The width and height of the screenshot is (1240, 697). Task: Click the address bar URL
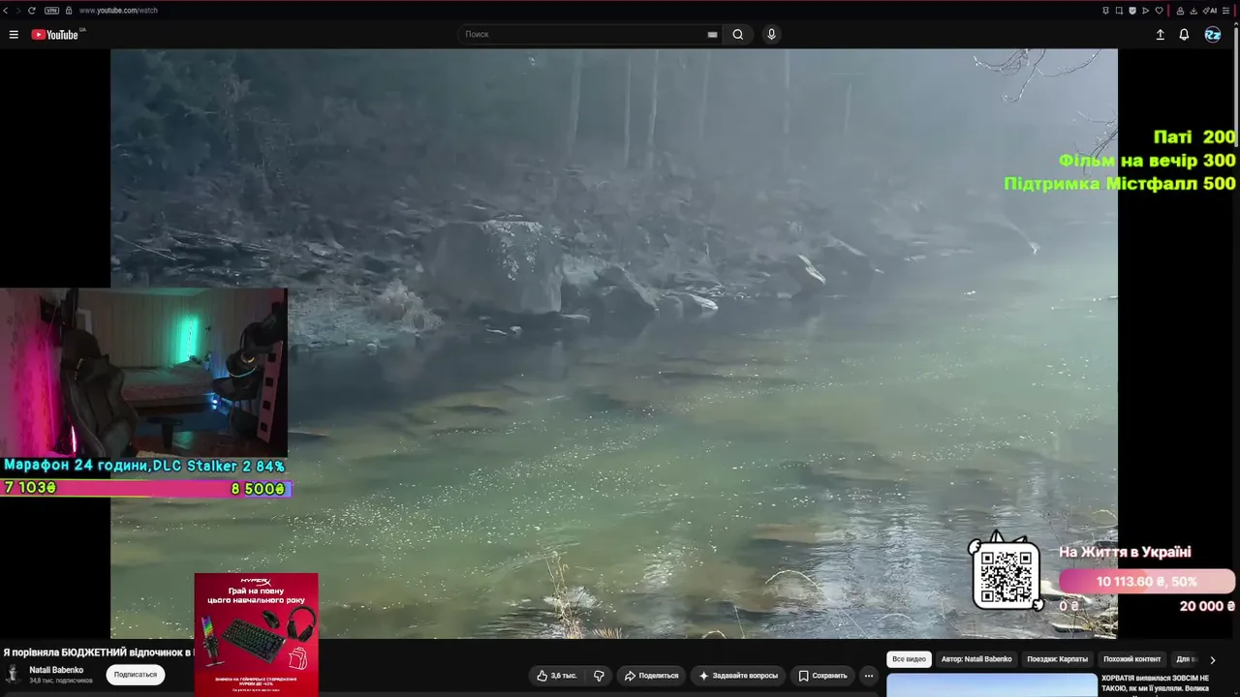(x=118, y=11)
